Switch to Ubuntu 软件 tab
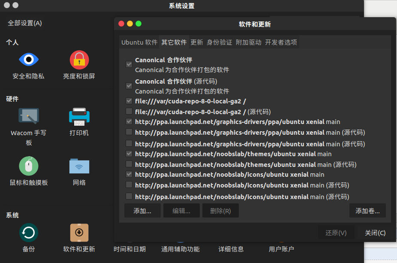Image resolution: width=397 pixels, height=263 pixels. point(139,42)
